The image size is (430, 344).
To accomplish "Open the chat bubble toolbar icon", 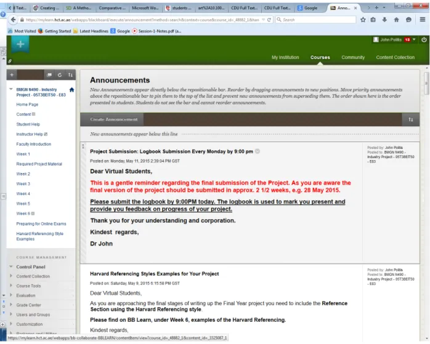I will tap(408, 20).
